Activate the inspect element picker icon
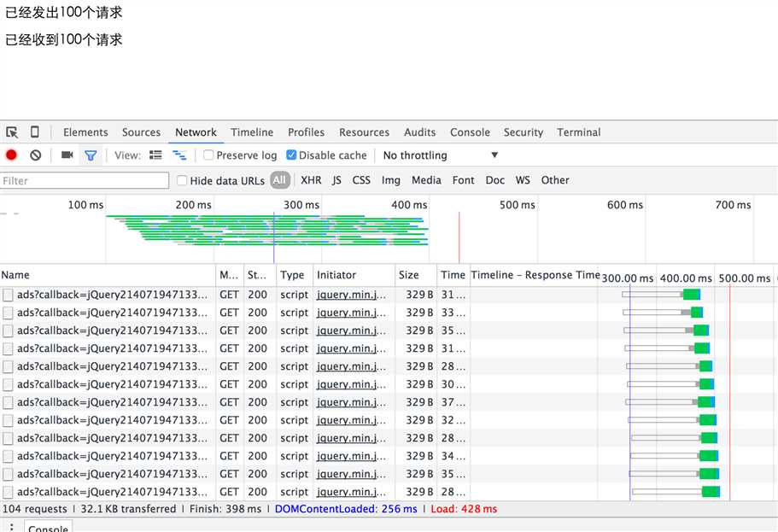This screenshot has height=532, width=778. coord(12,132)
